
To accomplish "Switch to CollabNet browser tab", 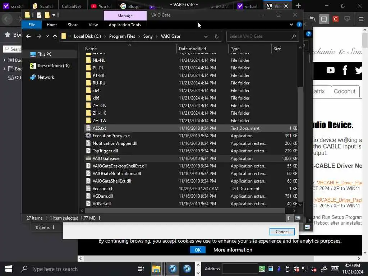I will coord(71,6).
